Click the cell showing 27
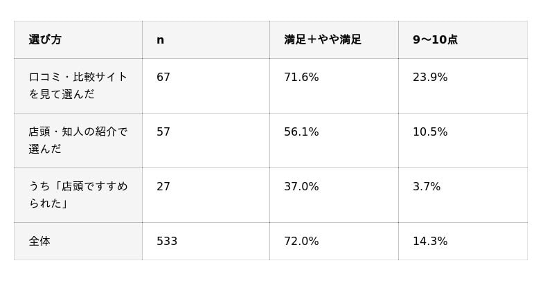Screen dimensions: 554x281 coord(206,195)
